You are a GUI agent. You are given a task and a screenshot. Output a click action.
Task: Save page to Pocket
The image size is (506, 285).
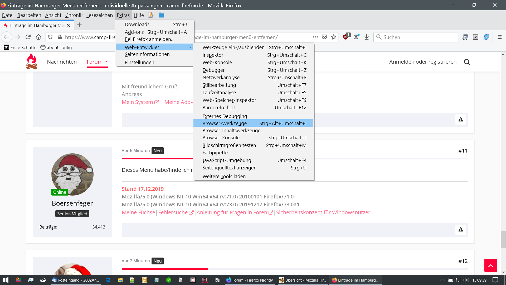324,37
